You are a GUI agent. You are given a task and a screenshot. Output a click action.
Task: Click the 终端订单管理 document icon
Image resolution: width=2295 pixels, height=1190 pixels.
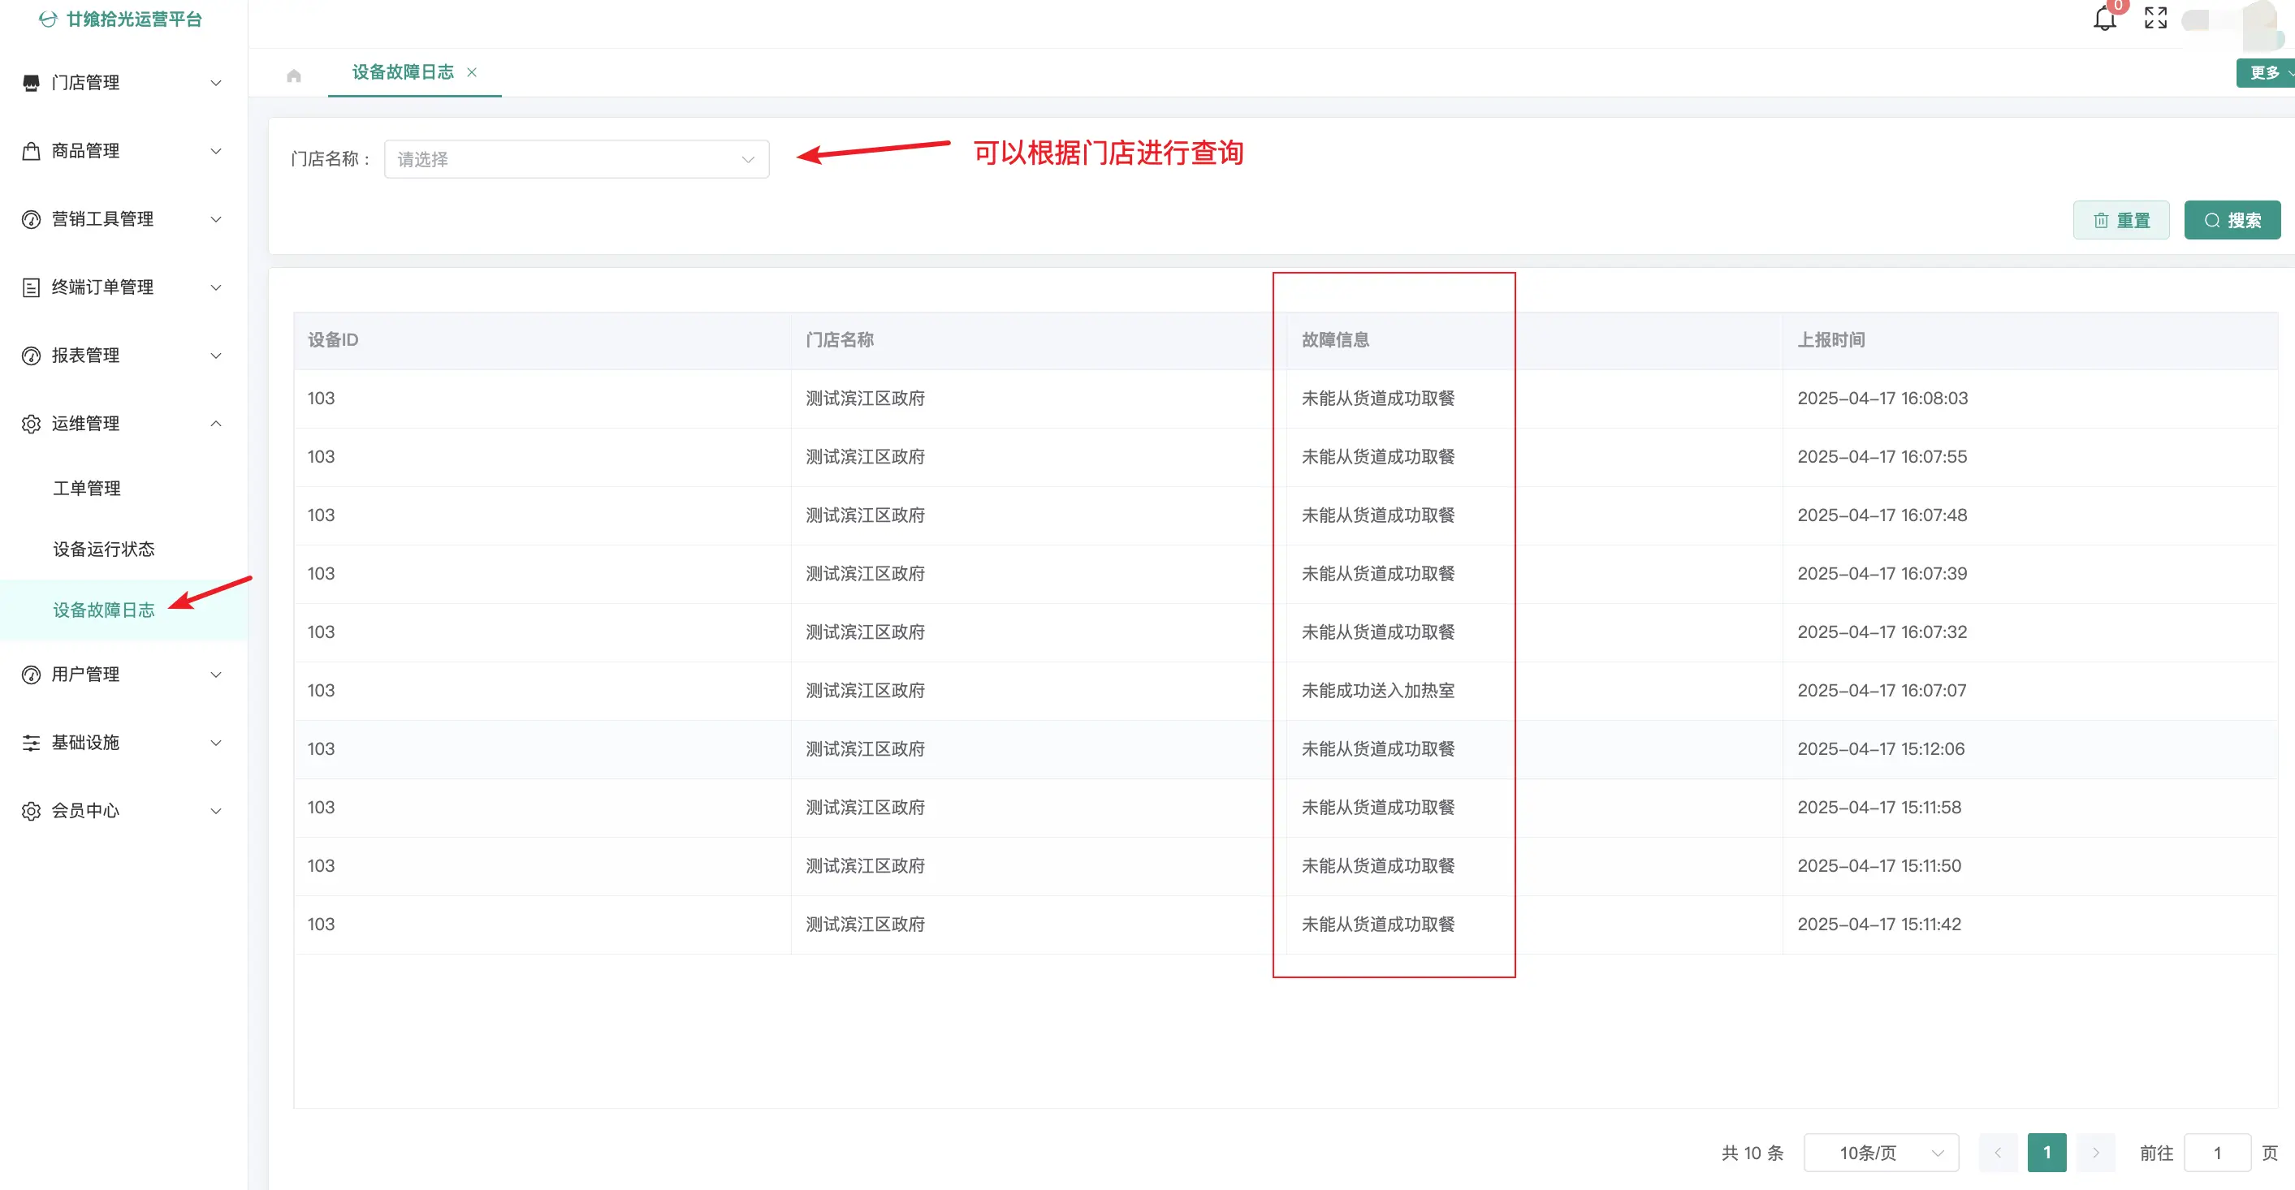coord(31,287)
